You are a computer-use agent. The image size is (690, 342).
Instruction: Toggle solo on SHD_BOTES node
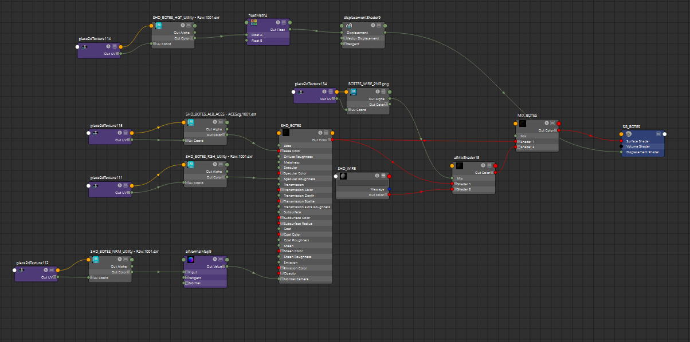320,133
